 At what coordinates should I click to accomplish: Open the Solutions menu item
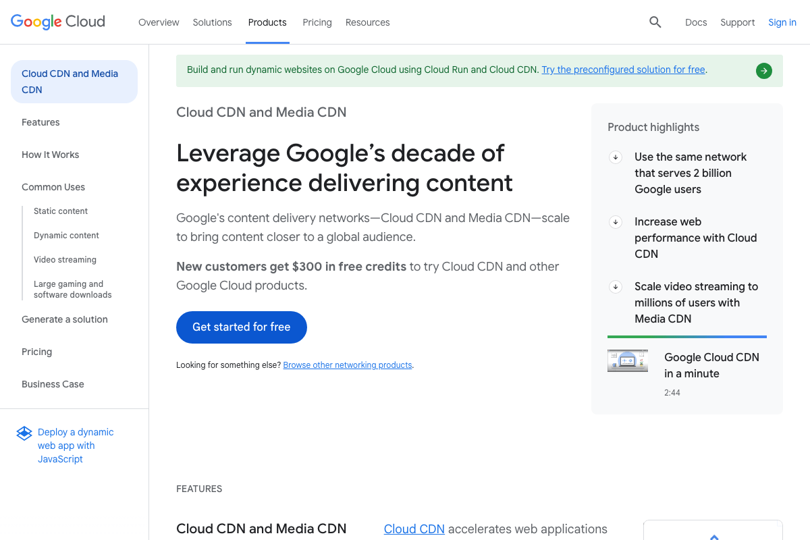click(212, 22)
